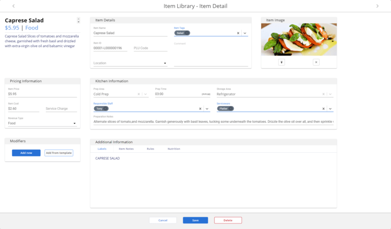This screenshot has height=229, width=391.
Task: Edit the Item Cost field
Action: pyautogui.click(x=23, y=109)
